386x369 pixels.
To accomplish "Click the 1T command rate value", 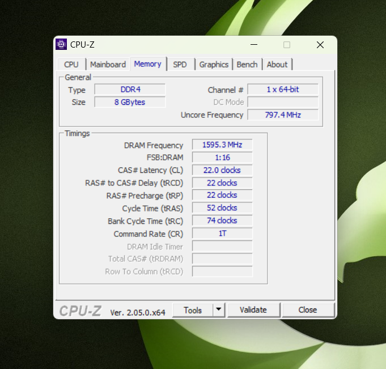I will 222,234.
